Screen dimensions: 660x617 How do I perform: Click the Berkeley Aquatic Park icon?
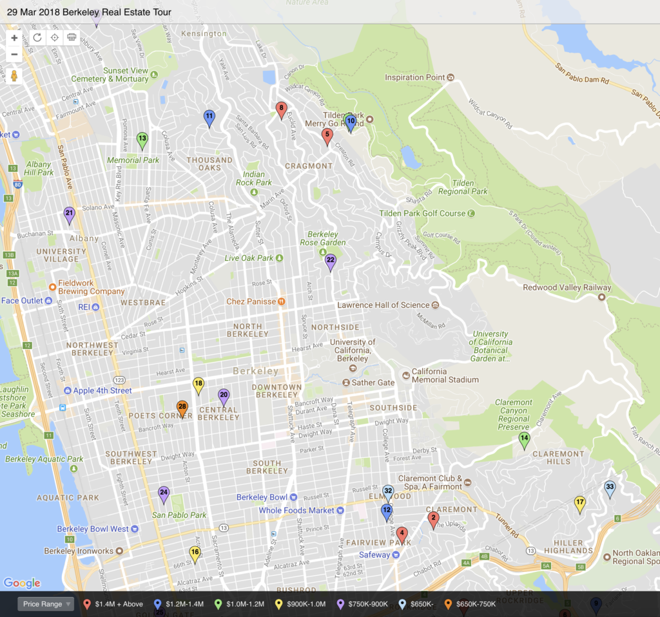click(74, 468)
